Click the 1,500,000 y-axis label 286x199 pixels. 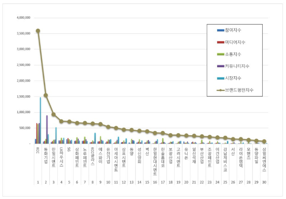point(22,97)
